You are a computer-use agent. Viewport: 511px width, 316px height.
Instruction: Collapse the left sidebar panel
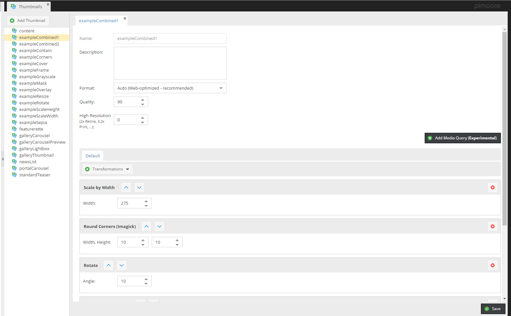[3, 159]
